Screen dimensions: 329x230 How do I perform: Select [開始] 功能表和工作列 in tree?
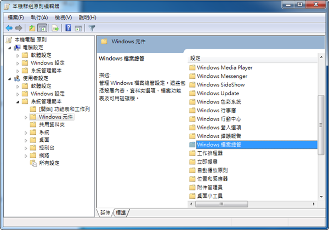pos(64,109)
